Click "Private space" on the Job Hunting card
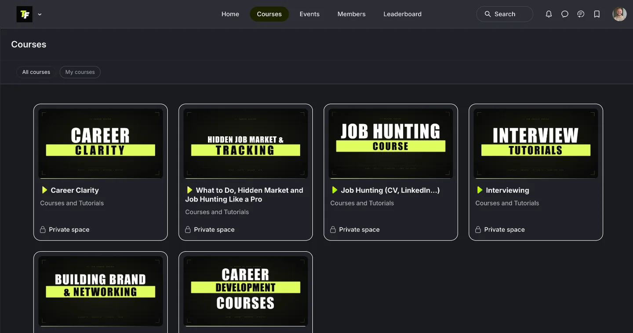Screen dimensions: 633x333 360,230
